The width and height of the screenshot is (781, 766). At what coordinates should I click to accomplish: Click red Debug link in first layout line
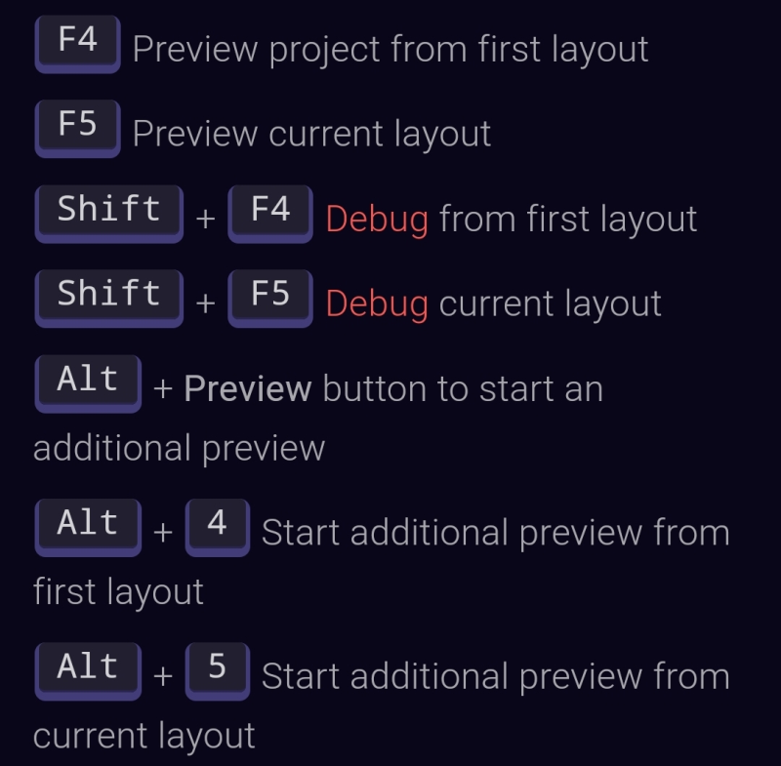pos(377,220)
